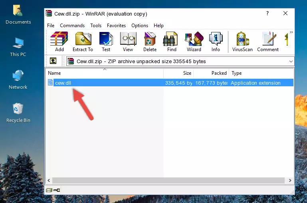The width and height of the screenshot is (307, 203).
Task: Click the Add toolbar icon
Action: [x=59, y=42]
